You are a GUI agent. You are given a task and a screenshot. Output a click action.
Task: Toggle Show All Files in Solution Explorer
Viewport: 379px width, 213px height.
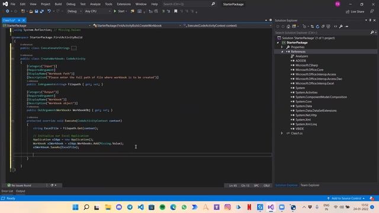pos(328,27)
